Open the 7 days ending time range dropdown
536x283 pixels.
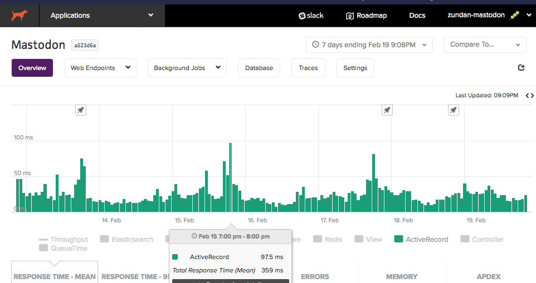click(x=369, y=44)
